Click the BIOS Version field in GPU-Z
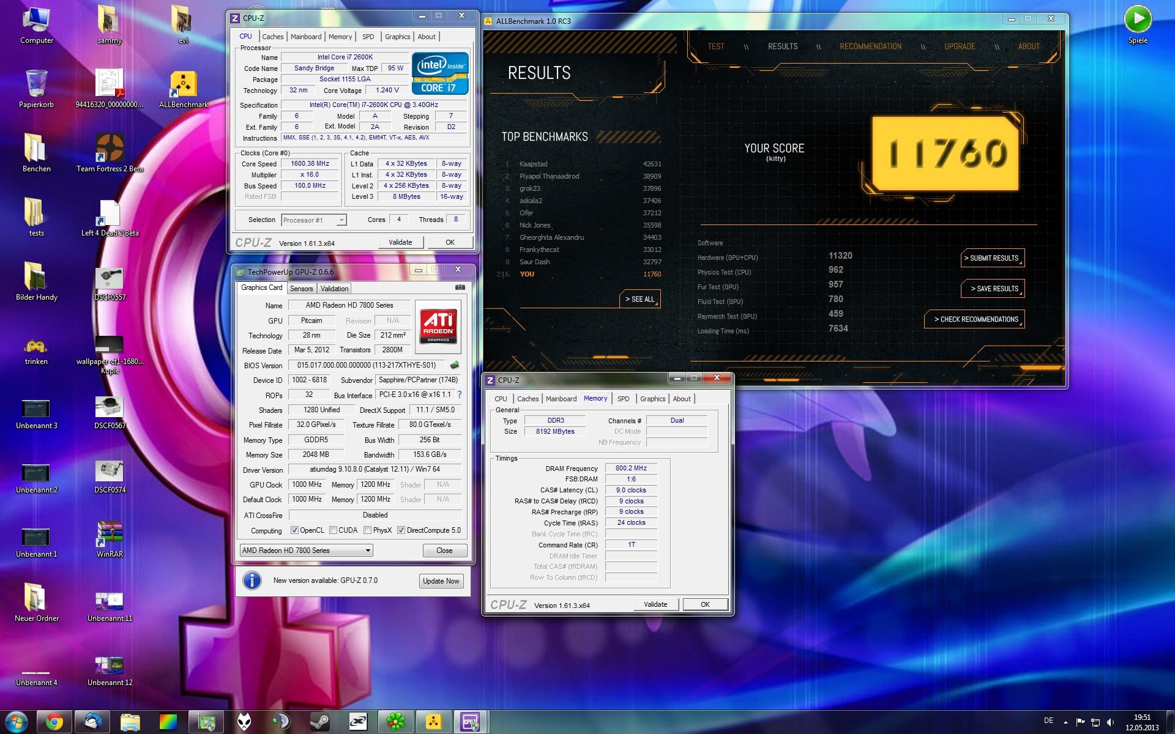The image size is (1175, 734). pos(367,365)
